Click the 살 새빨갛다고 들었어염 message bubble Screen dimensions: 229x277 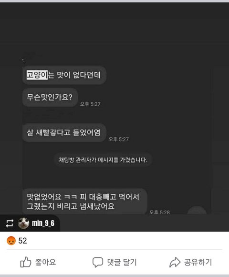(x=64, y=133)
